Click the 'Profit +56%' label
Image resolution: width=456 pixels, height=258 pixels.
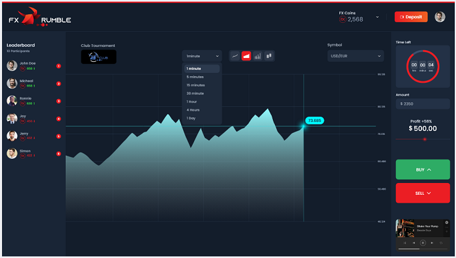(421, 121)
